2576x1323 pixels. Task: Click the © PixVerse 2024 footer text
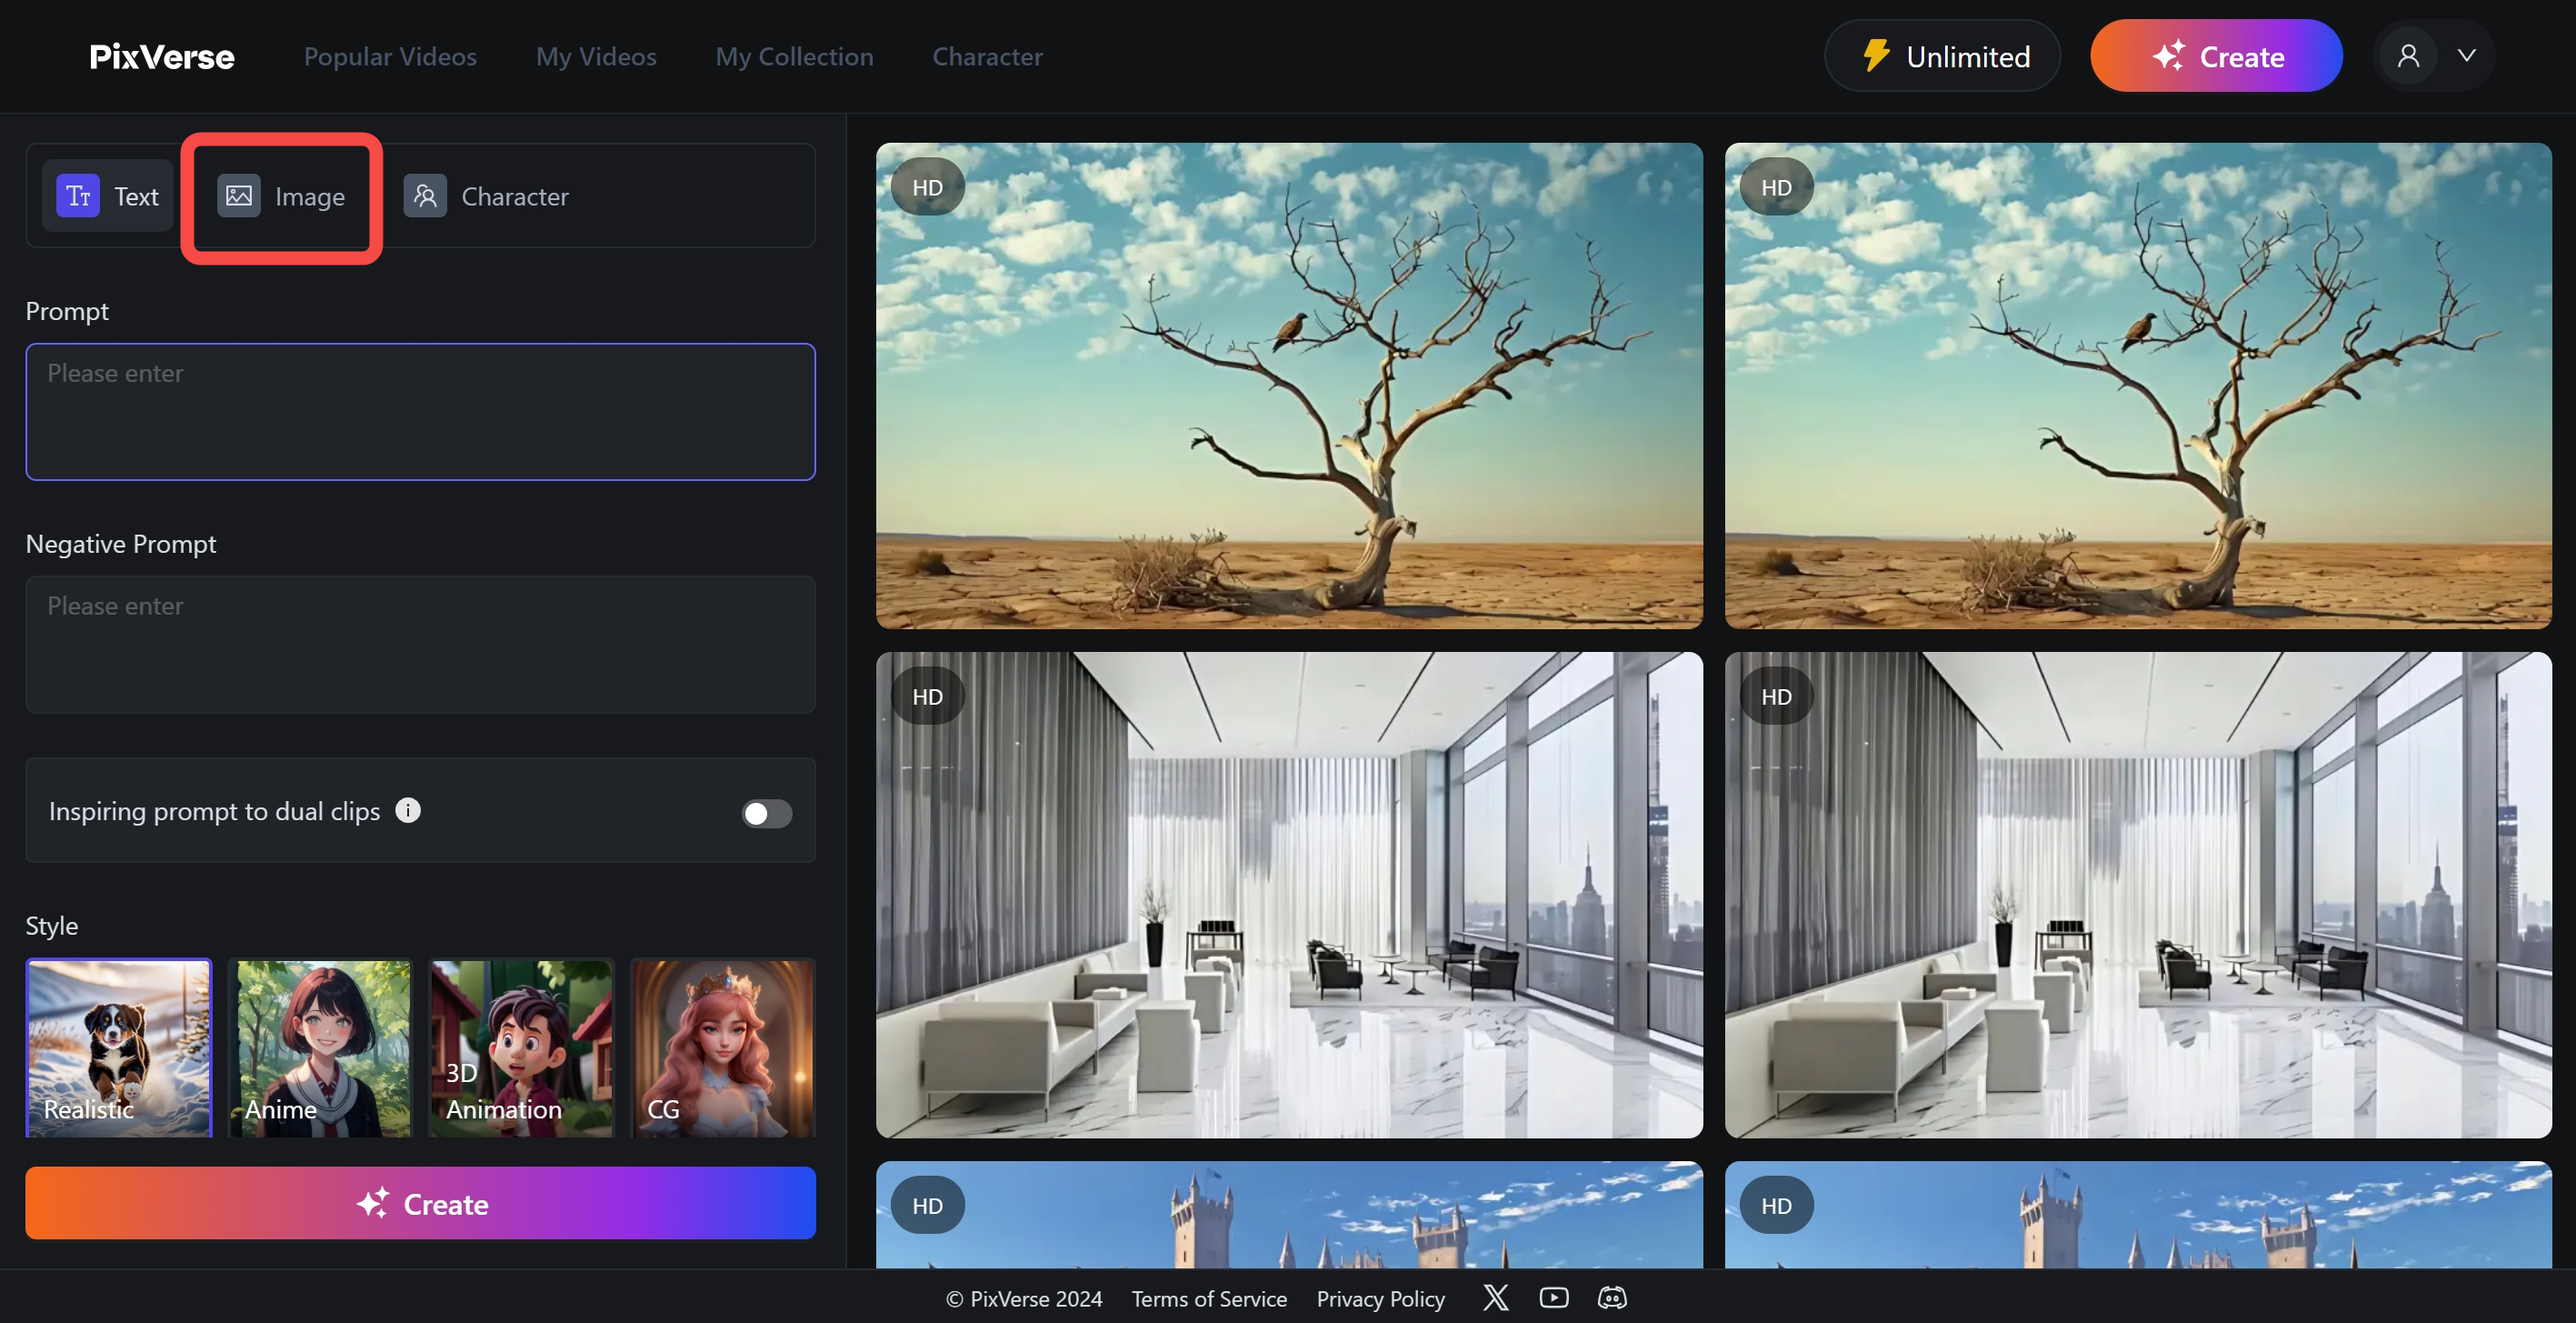click(x=1024, y=1298)
